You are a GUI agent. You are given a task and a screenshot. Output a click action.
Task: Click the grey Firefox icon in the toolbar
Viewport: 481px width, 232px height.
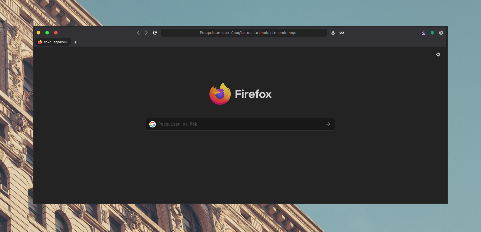[441, 33]
